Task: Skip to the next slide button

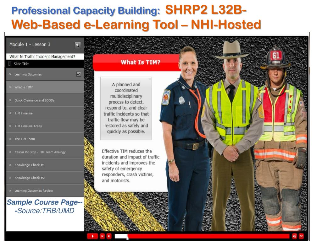Action: click(x=109, y=236)
